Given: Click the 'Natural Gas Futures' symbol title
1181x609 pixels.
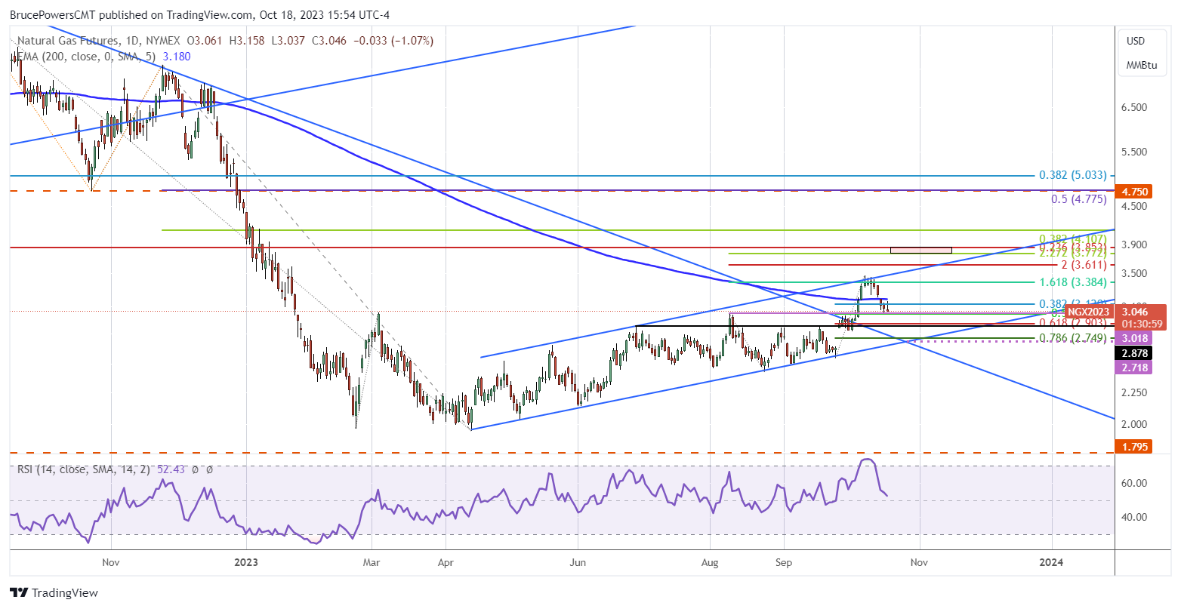Looking at the screenshot, I should pyautogui.click(x=68, y=41).
